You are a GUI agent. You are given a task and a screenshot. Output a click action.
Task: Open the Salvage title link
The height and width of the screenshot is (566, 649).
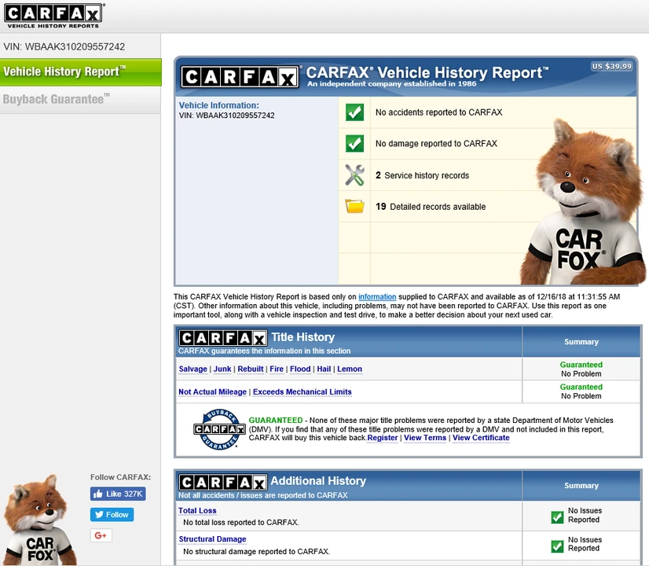click(192, 369)
